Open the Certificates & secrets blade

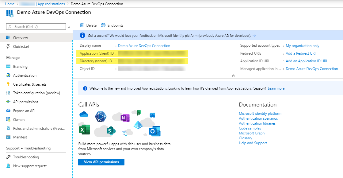click(x=26, y=84)
